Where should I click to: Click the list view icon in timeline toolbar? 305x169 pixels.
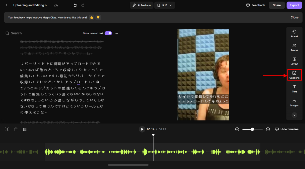[25, 129]
